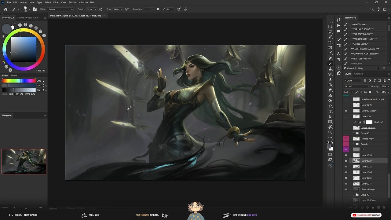The width and height of the screenshot is (391, 220).
Task: Select the Zoom tool in toolbar
Action: click(330, 132)
